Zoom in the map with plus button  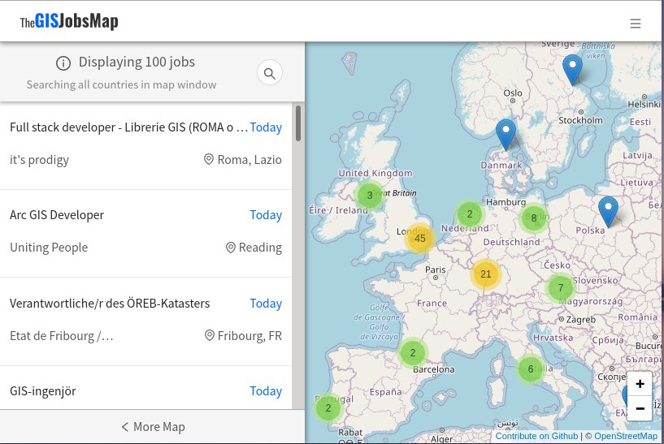click(640, 384)
